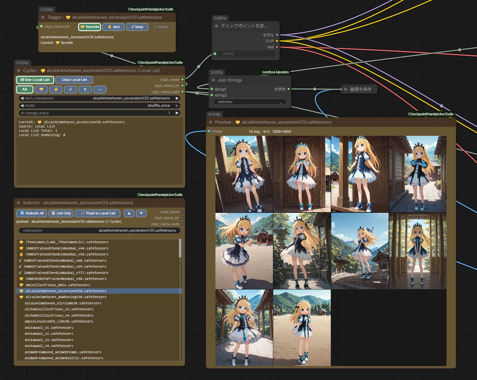Filter Cycler list by trash delete tag
Viewport: 477px width, 380px height.
click(x=85, y=89)
